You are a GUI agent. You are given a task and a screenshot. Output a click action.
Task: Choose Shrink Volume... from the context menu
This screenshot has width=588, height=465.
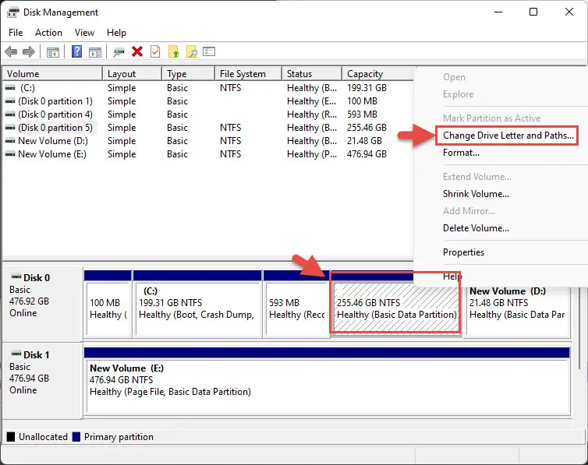[x=476, y=194]
